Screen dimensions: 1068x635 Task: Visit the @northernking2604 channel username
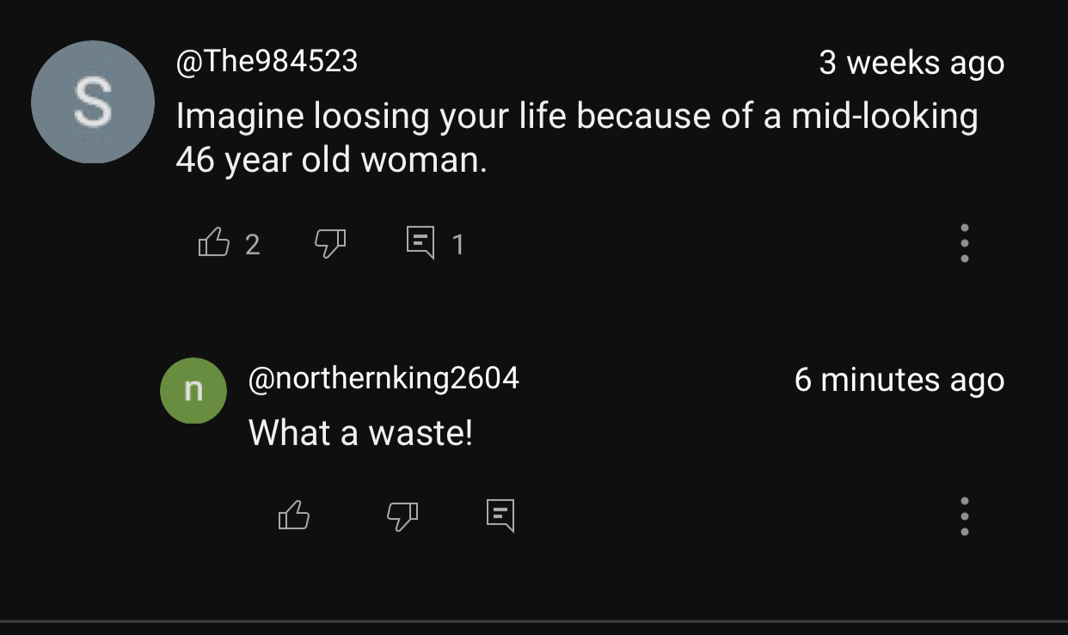click(x=384, y=378)
